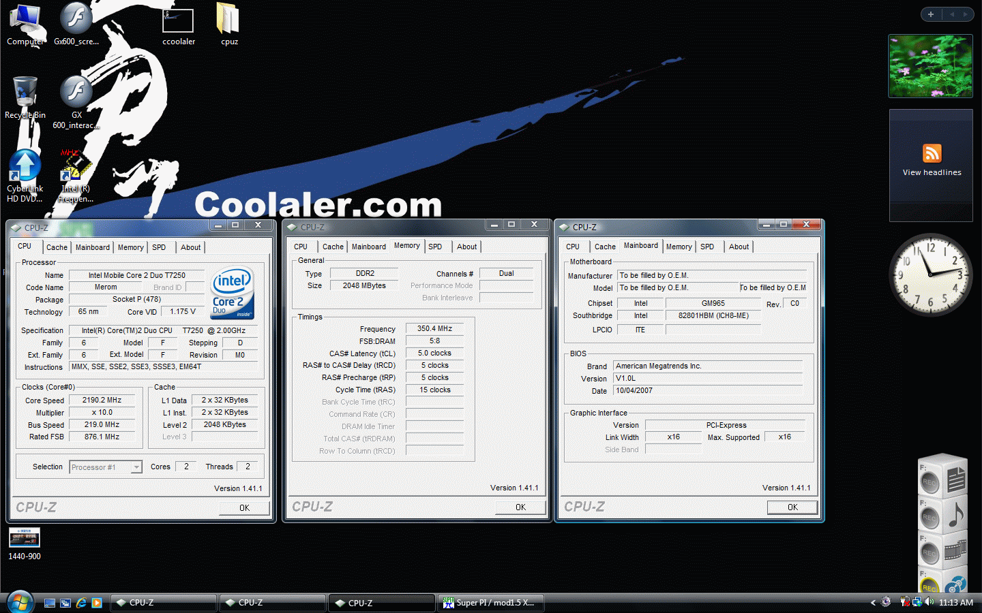This screenshot has width=982, height=613.
Task: Click the orange RSS feed icon
Action: (932, 153)
